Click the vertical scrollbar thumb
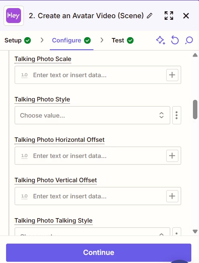The height and width of the screenshot is (263, 199). (195, 109)
